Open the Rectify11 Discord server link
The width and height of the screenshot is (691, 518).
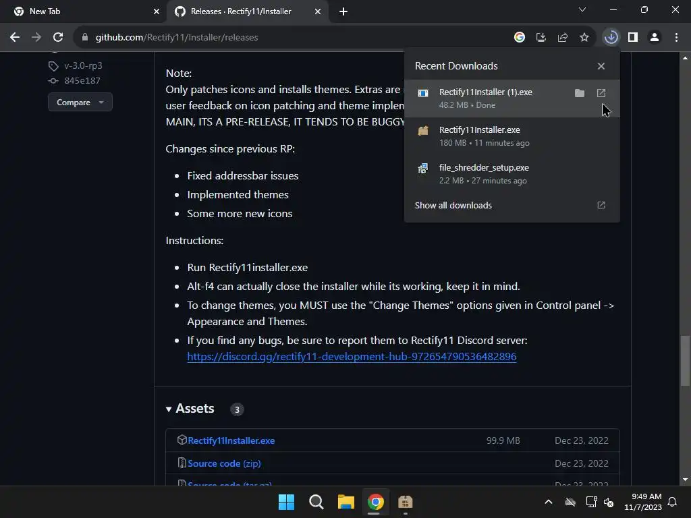tap(352, 356)
